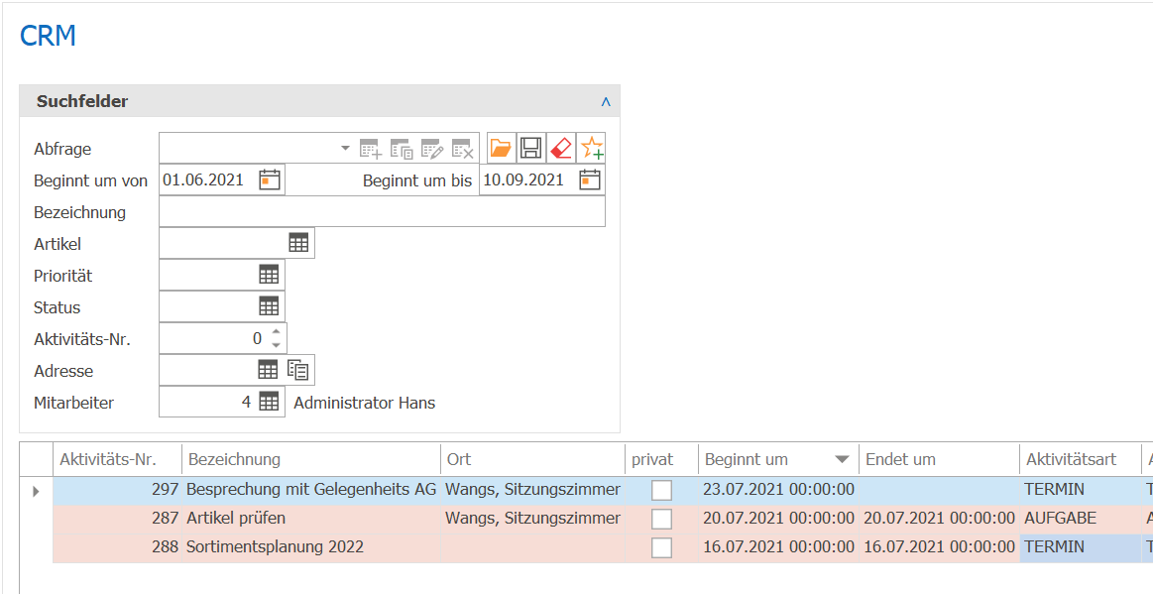Sort by the privat column header
Screen dimensions: 1153x594
pos(661,459)
